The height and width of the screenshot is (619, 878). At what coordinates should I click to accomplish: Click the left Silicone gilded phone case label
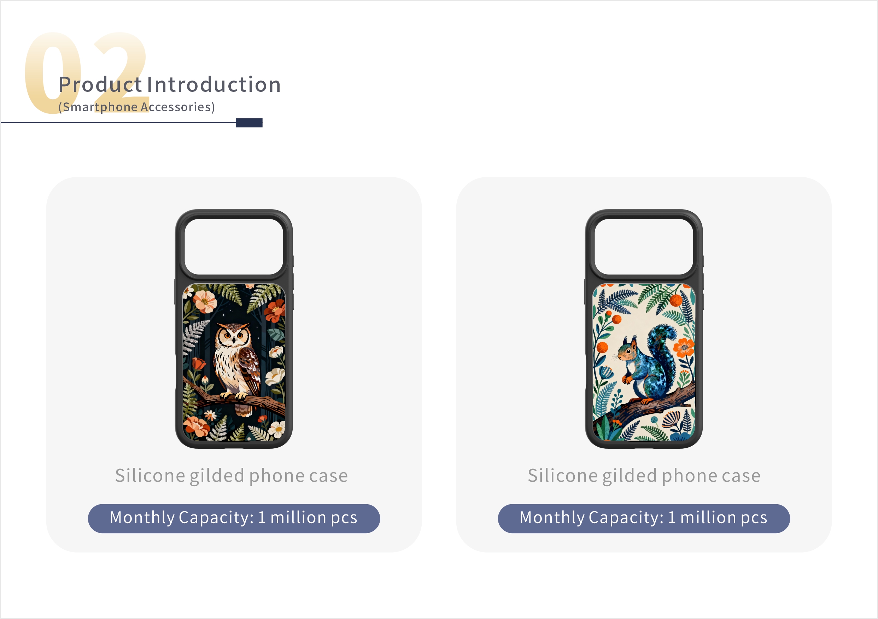pyautogui.click(x=232, y=476)
